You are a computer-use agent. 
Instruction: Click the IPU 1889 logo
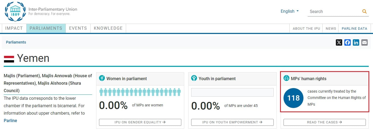click(x=15, y=11)
